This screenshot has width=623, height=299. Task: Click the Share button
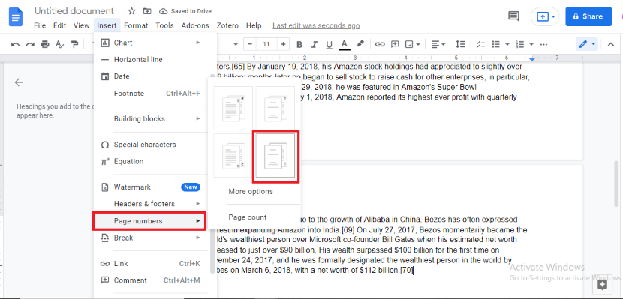coord(588,16)
